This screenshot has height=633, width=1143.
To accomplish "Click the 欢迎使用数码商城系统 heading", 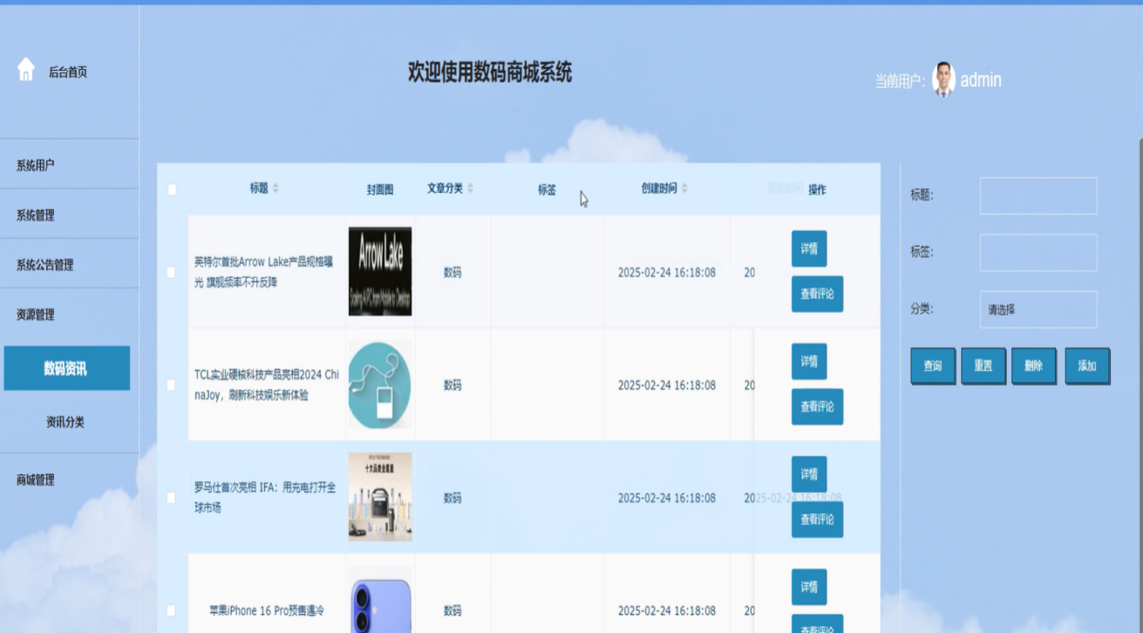I will [490, 72].
